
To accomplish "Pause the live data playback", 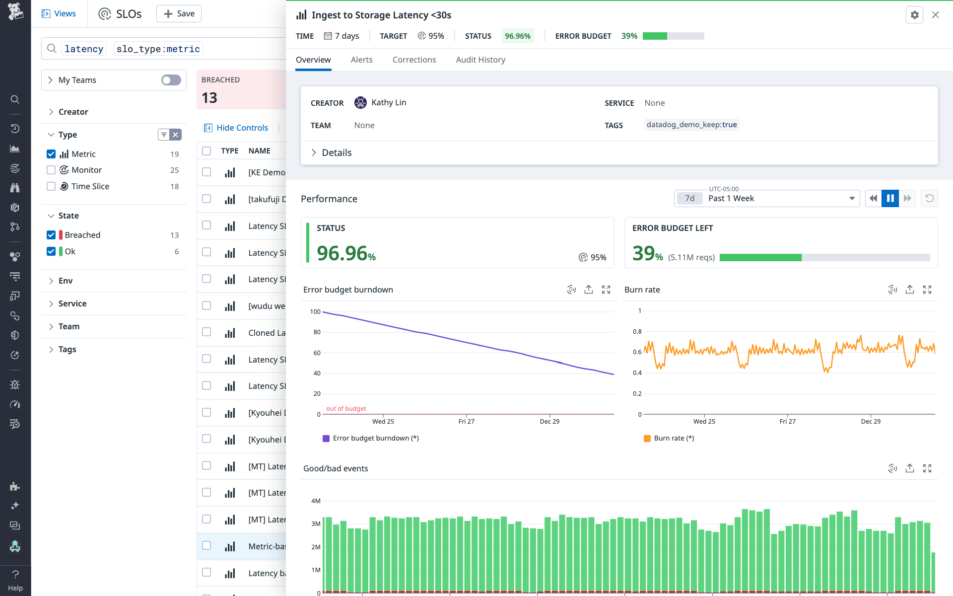I will coord(890,198).
